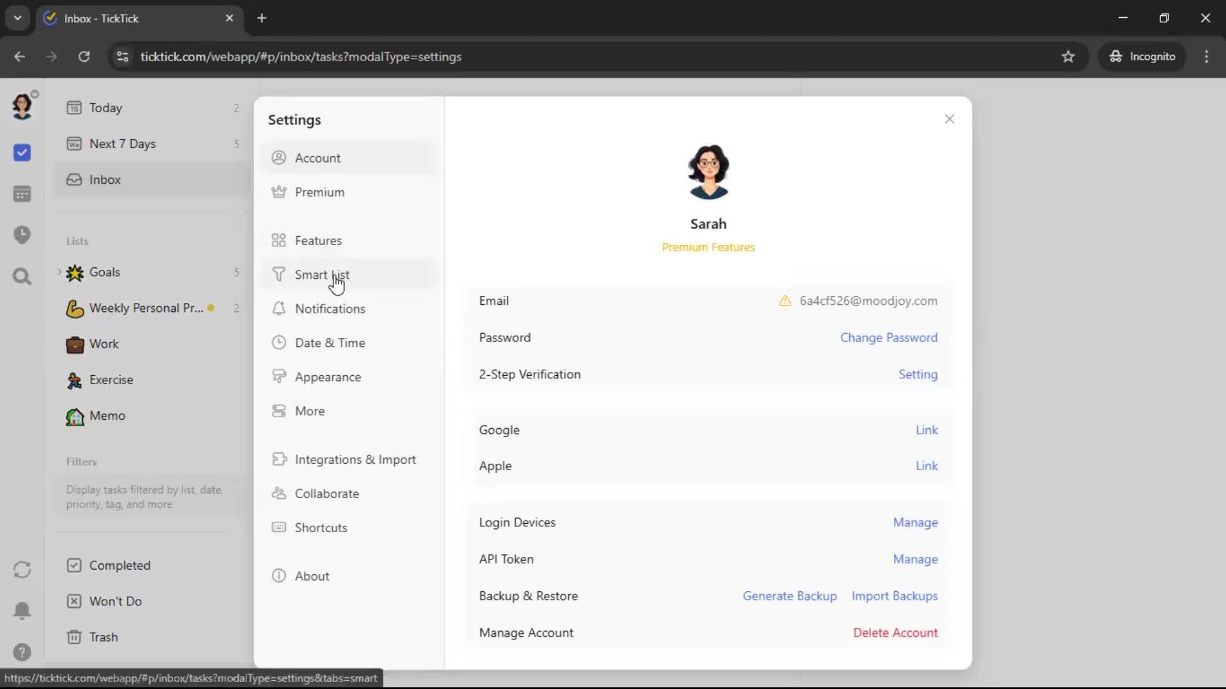This screenshot has width=1226, height=689.
Task: Open the tab search dropdown arrow
Action: [17, 18]
